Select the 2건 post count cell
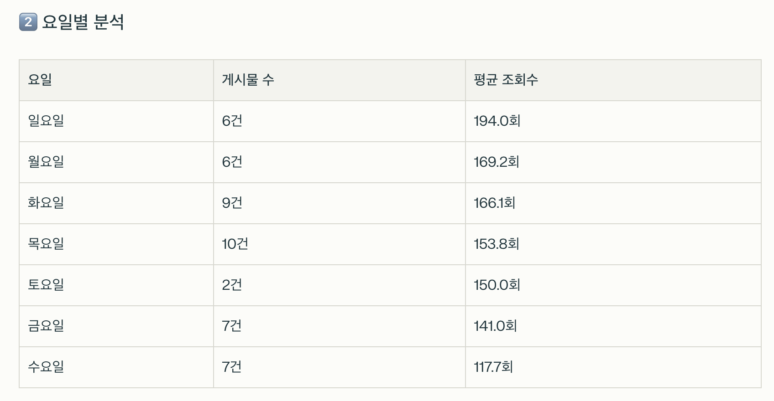774x401 pixels. pos(232,285)
